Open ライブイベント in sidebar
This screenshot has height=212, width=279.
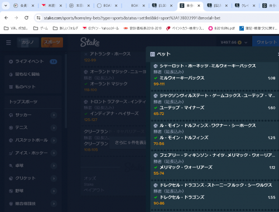tap(33, 61)
